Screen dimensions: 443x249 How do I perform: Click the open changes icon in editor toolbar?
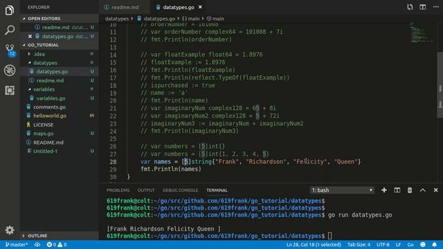[410, 7]
